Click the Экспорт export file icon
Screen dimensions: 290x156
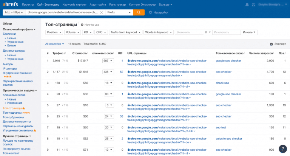coord(271,44)
